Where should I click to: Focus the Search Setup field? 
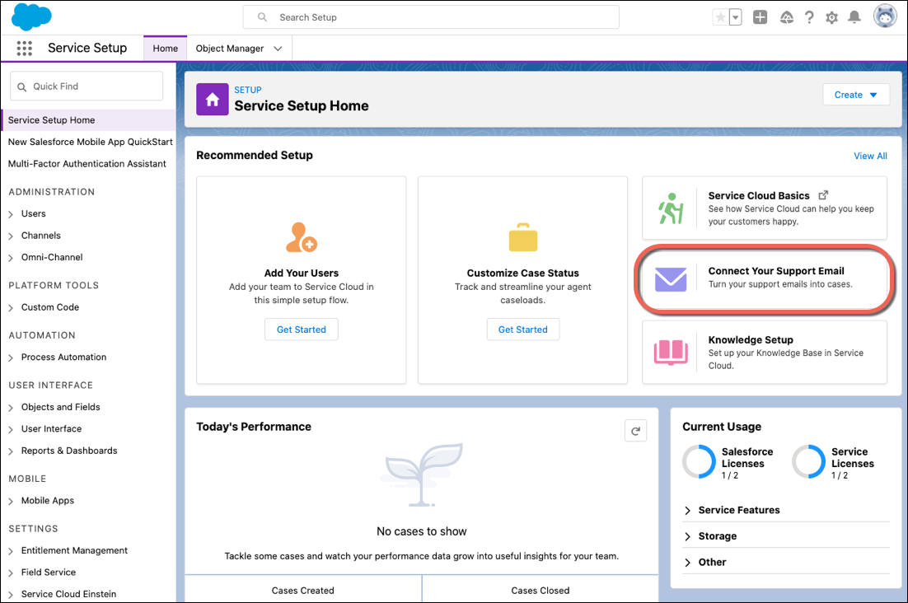(431, 17)
